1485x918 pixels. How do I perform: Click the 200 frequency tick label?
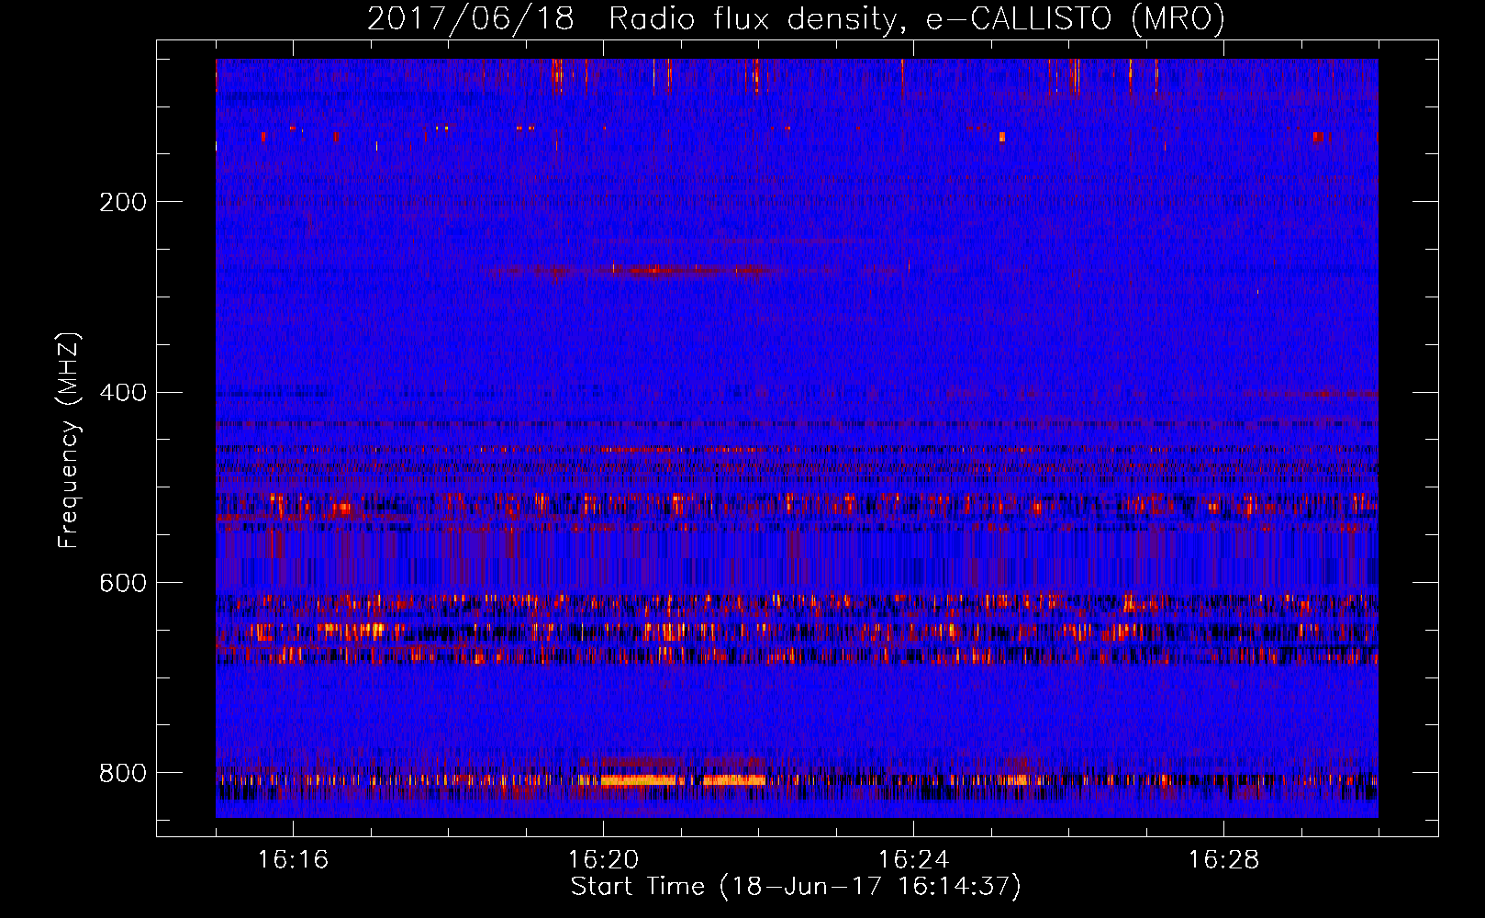point(123,202)
